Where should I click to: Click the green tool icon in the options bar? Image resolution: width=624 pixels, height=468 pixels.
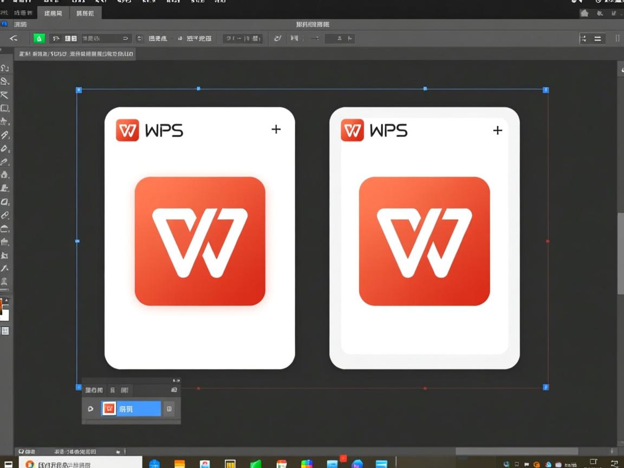click(x=38, y=38)
